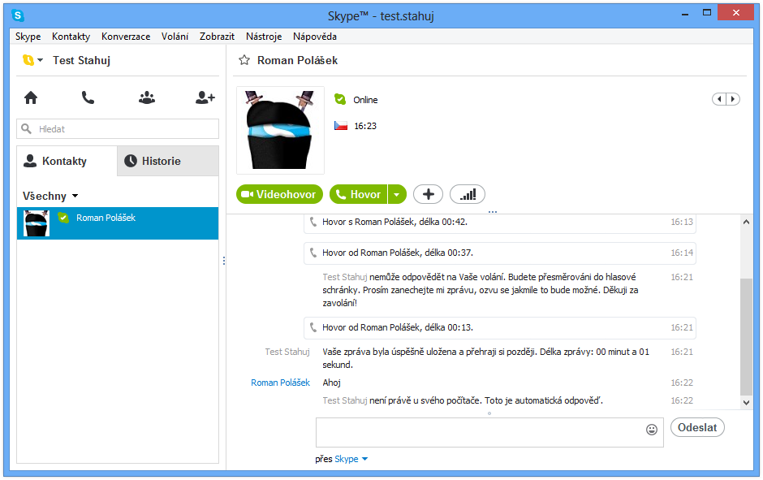Viewport: 763px width, 480px height.
Task: Open Hovor call options dropdown arrow
Action: [x=397, y=194]
